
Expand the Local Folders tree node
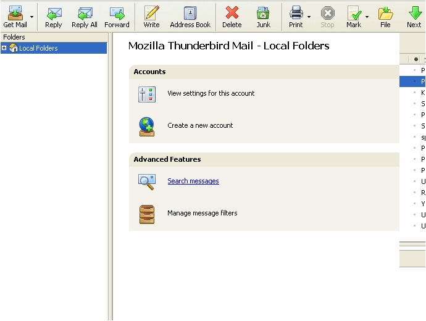click(4, 48)
